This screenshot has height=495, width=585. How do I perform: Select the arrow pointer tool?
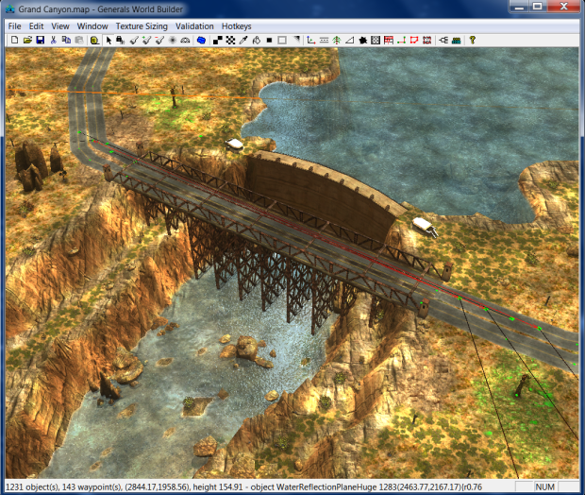(x=109, y=40)
